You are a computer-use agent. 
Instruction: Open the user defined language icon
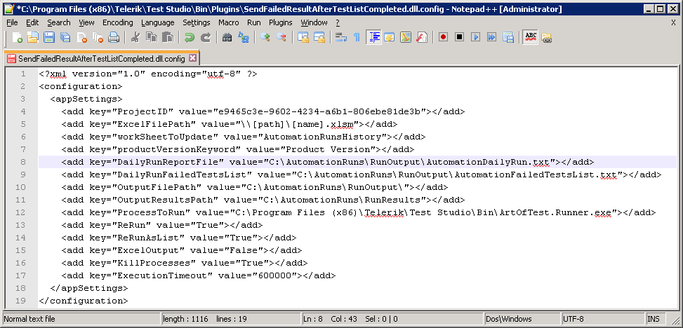click(x=389, y=37)
